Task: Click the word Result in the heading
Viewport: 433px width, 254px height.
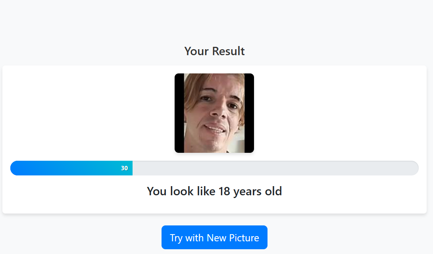Action: pos(228,51)
